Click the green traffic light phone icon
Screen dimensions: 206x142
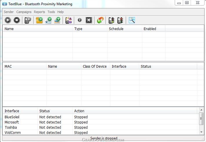(112, 20)
